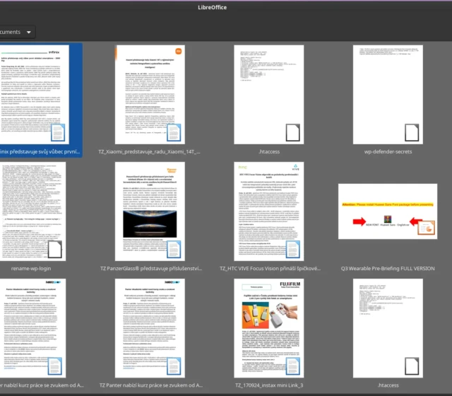Select 'Q3 Wearable Pre-Briefing FULL VERSION' label

click(388, 269)
